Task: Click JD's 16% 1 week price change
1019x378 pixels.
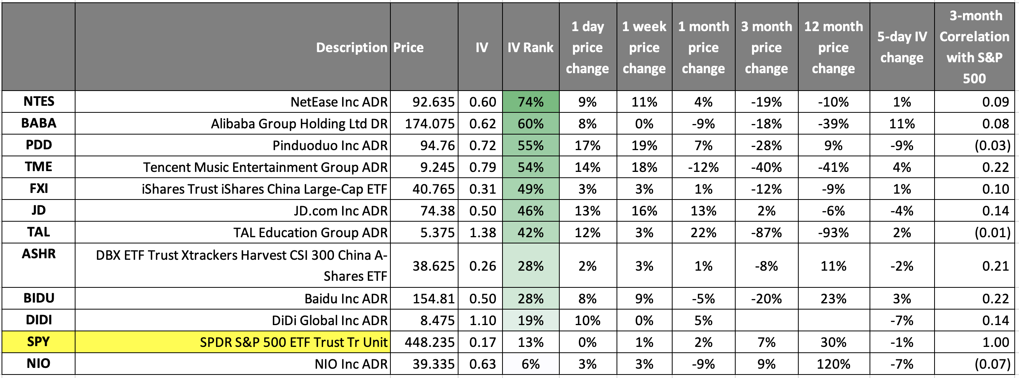Action: pyautogui.click(x=644, y=211)
